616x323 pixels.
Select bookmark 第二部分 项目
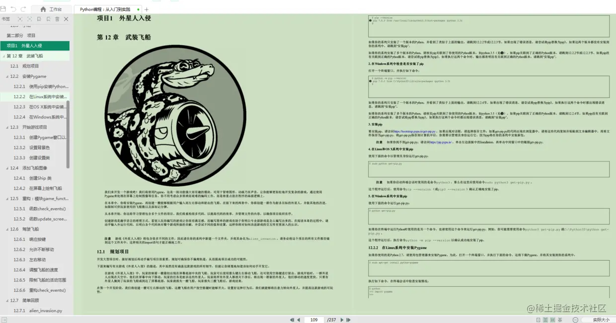click(21, 36)
